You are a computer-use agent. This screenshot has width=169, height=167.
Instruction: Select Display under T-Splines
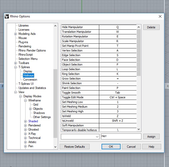28,71
